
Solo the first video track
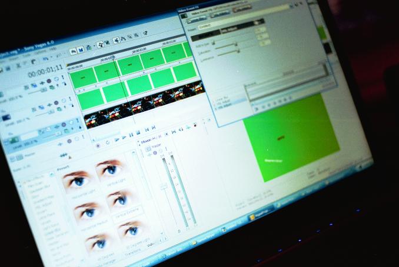coord(62,77)
